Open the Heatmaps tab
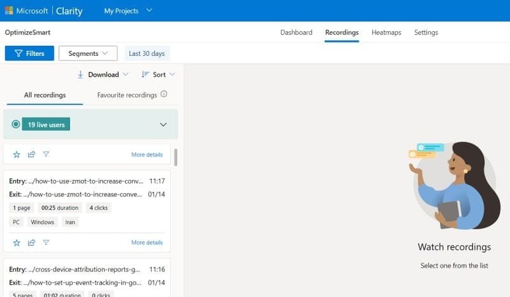This screenshot has height=297, width=510. tap(386, 32)
